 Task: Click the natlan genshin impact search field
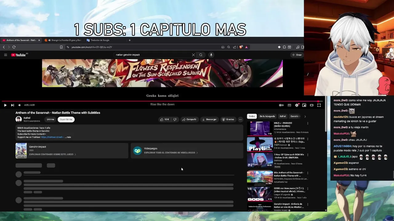pos(152,55)
